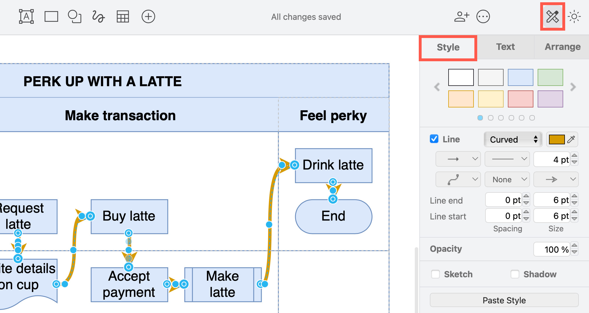Image resolution: width=589 pixels, height=313 pixels.
Task: Select the text tool icon
Action: (x=26, y=16)
